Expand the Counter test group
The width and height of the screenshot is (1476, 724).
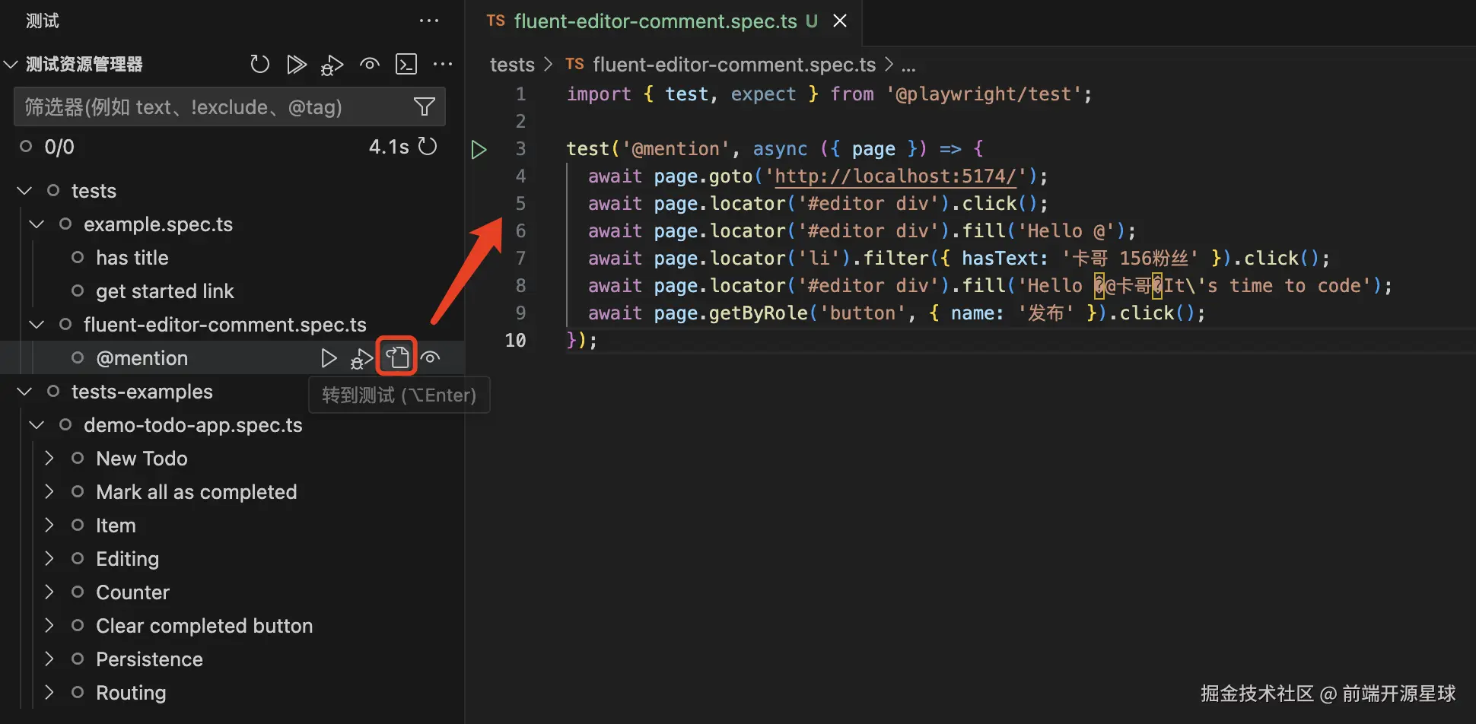(x=49, y=592)
